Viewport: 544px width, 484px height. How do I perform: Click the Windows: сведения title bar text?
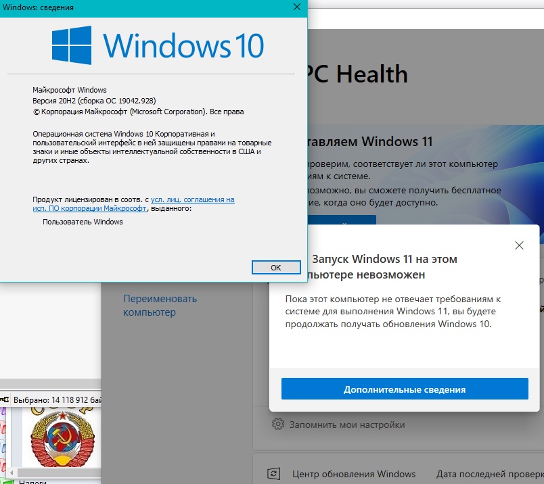coord(38,7)
